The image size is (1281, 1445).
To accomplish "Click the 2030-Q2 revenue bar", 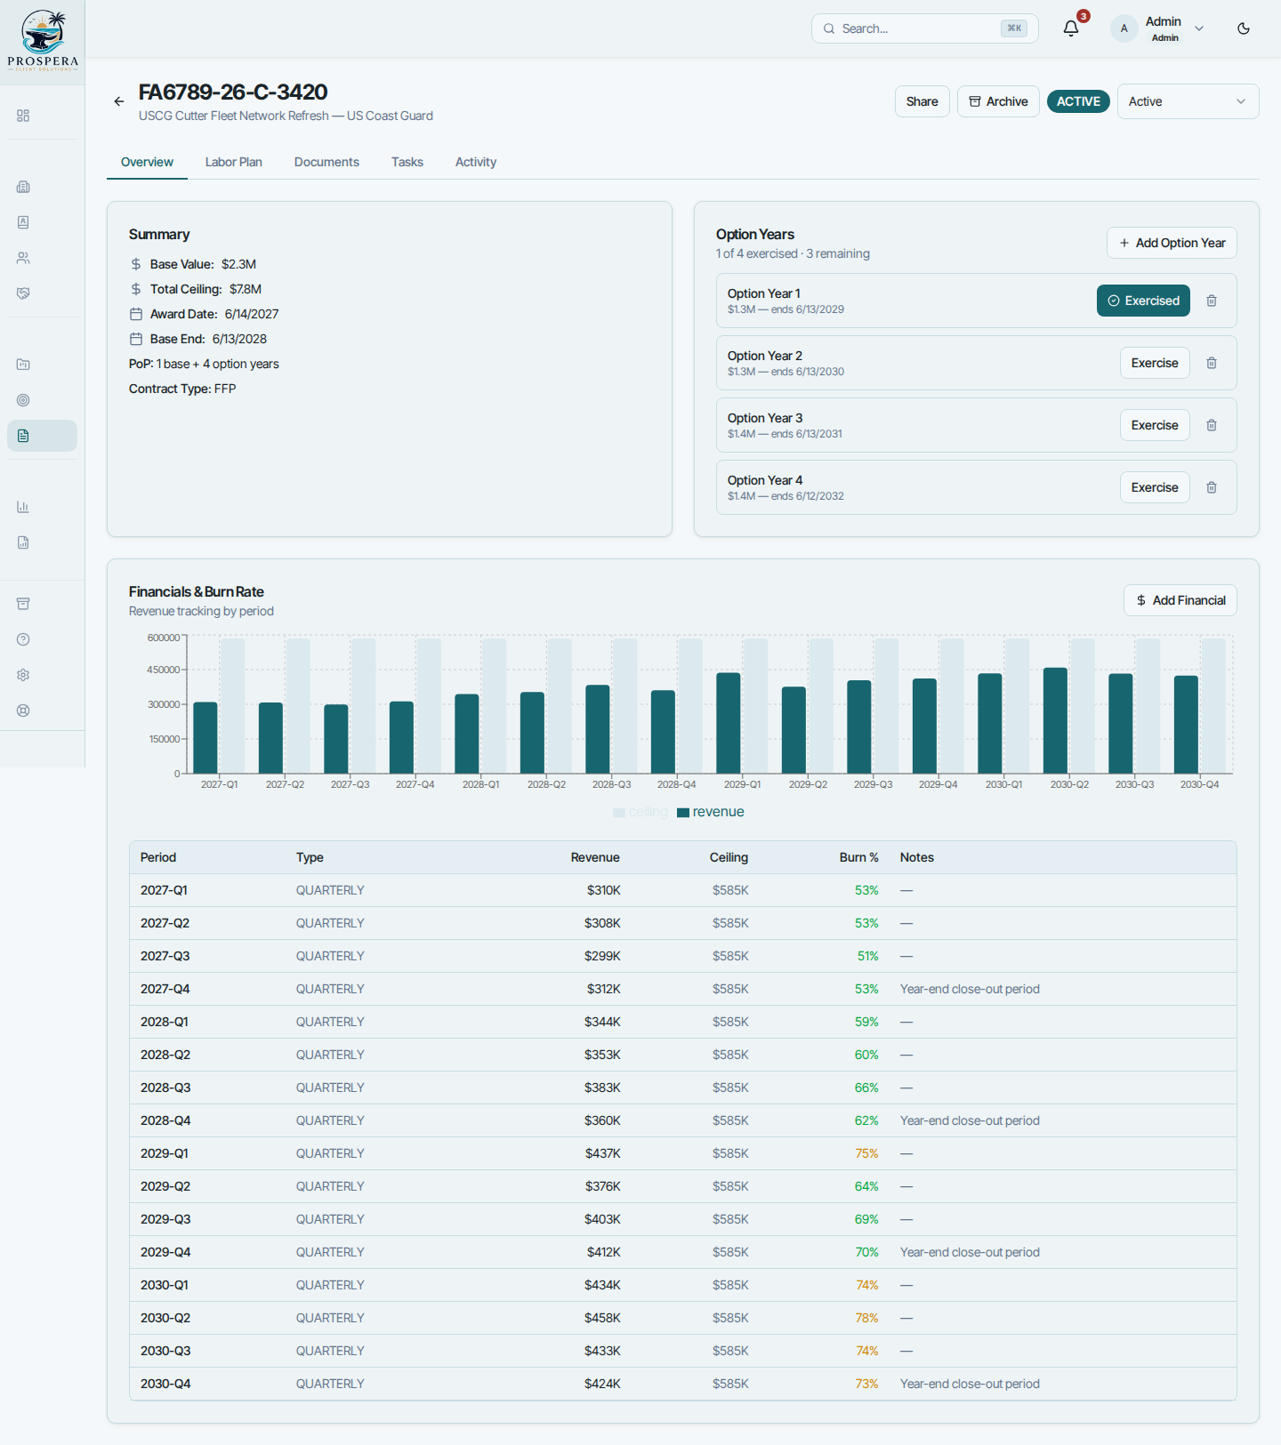I will pos(1055,720).
